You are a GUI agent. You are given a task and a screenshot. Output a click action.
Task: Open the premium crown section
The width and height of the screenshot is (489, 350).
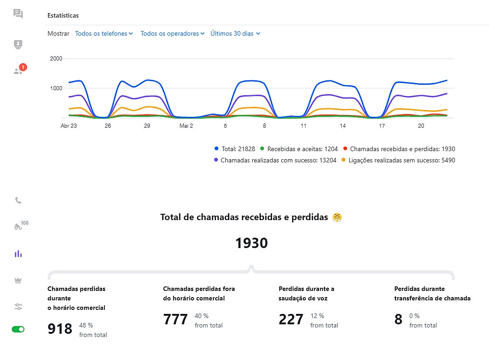pos(18,280)
